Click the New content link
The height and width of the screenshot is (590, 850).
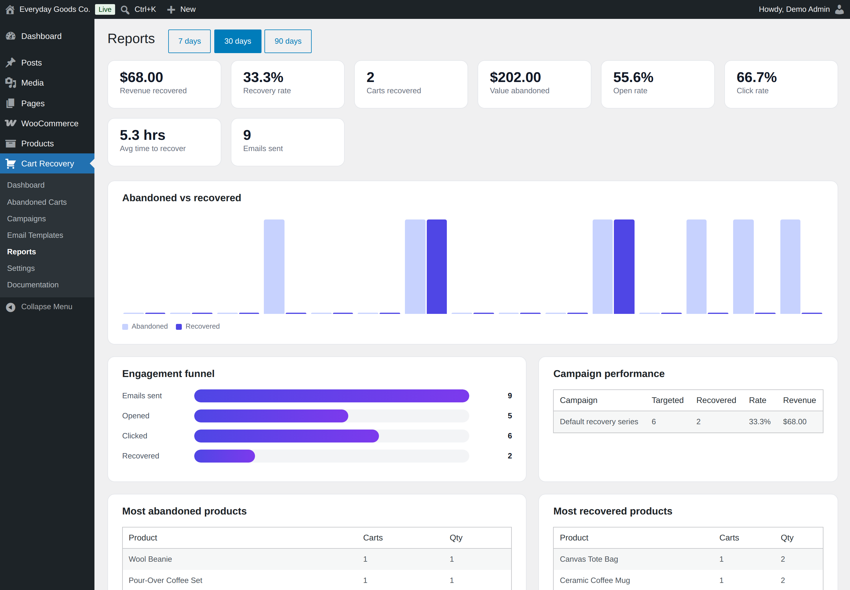click(188, 9)
